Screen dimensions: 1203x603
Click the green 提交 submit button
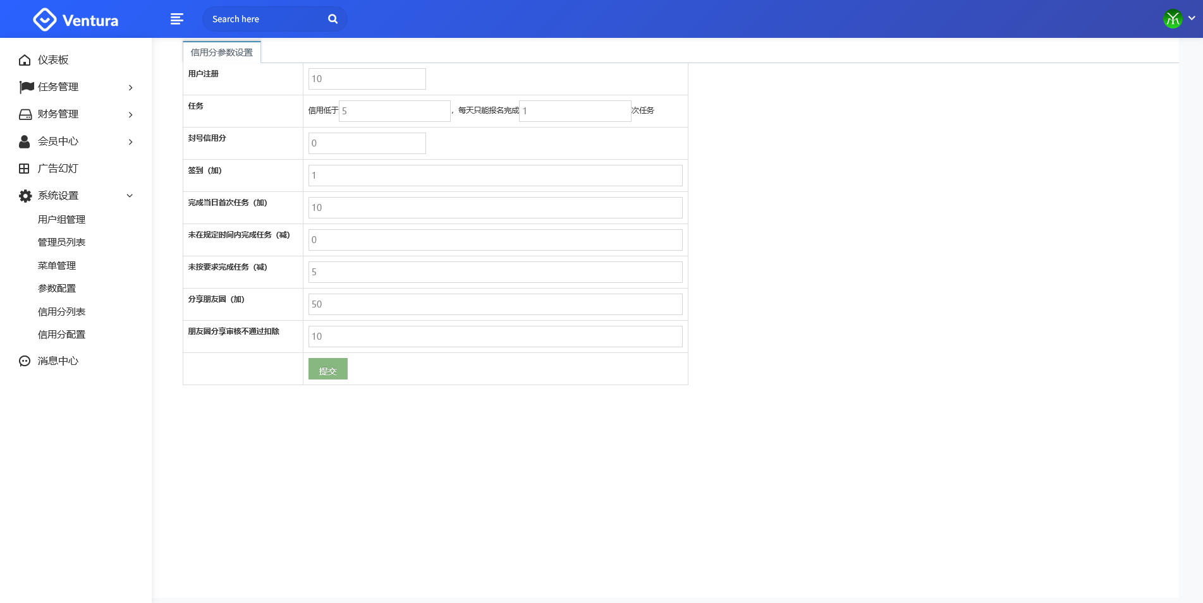tap(327, 369)
